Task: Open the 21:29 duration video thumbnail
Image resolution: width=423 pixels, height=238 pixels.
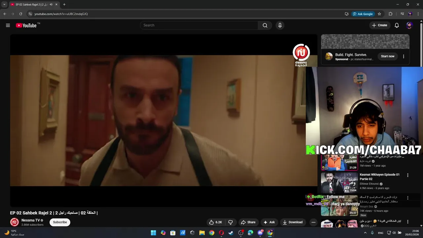Action: pyautogui.click(x=339, y=162)
